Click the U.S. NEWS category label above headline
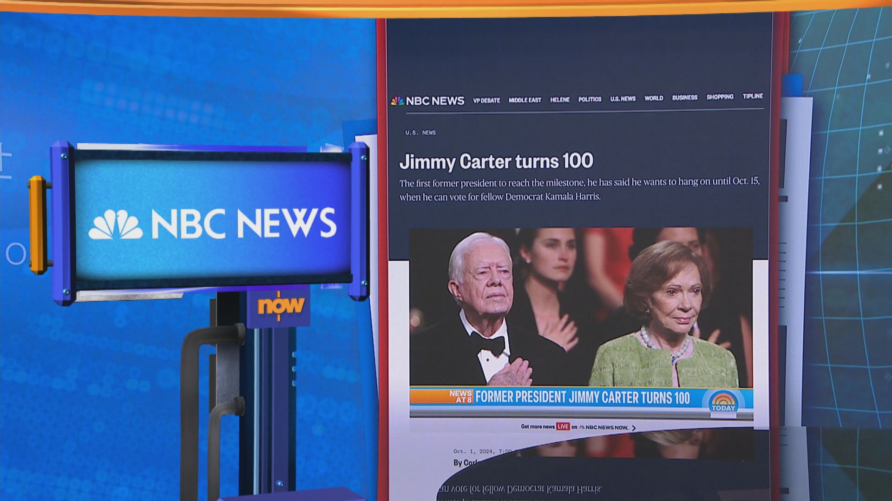 (x=420, y=133)
